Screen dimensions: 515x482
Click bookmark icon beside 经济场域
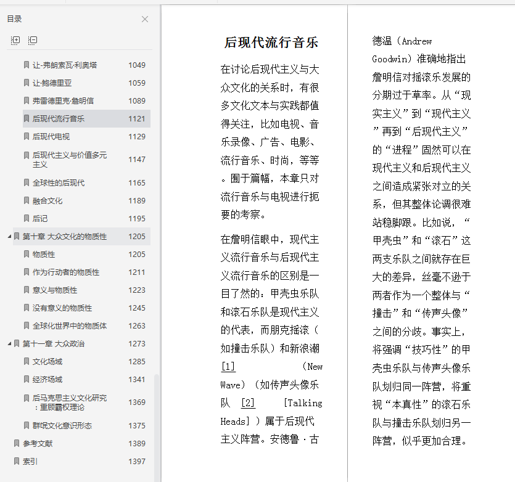click(x=27, y=379)
